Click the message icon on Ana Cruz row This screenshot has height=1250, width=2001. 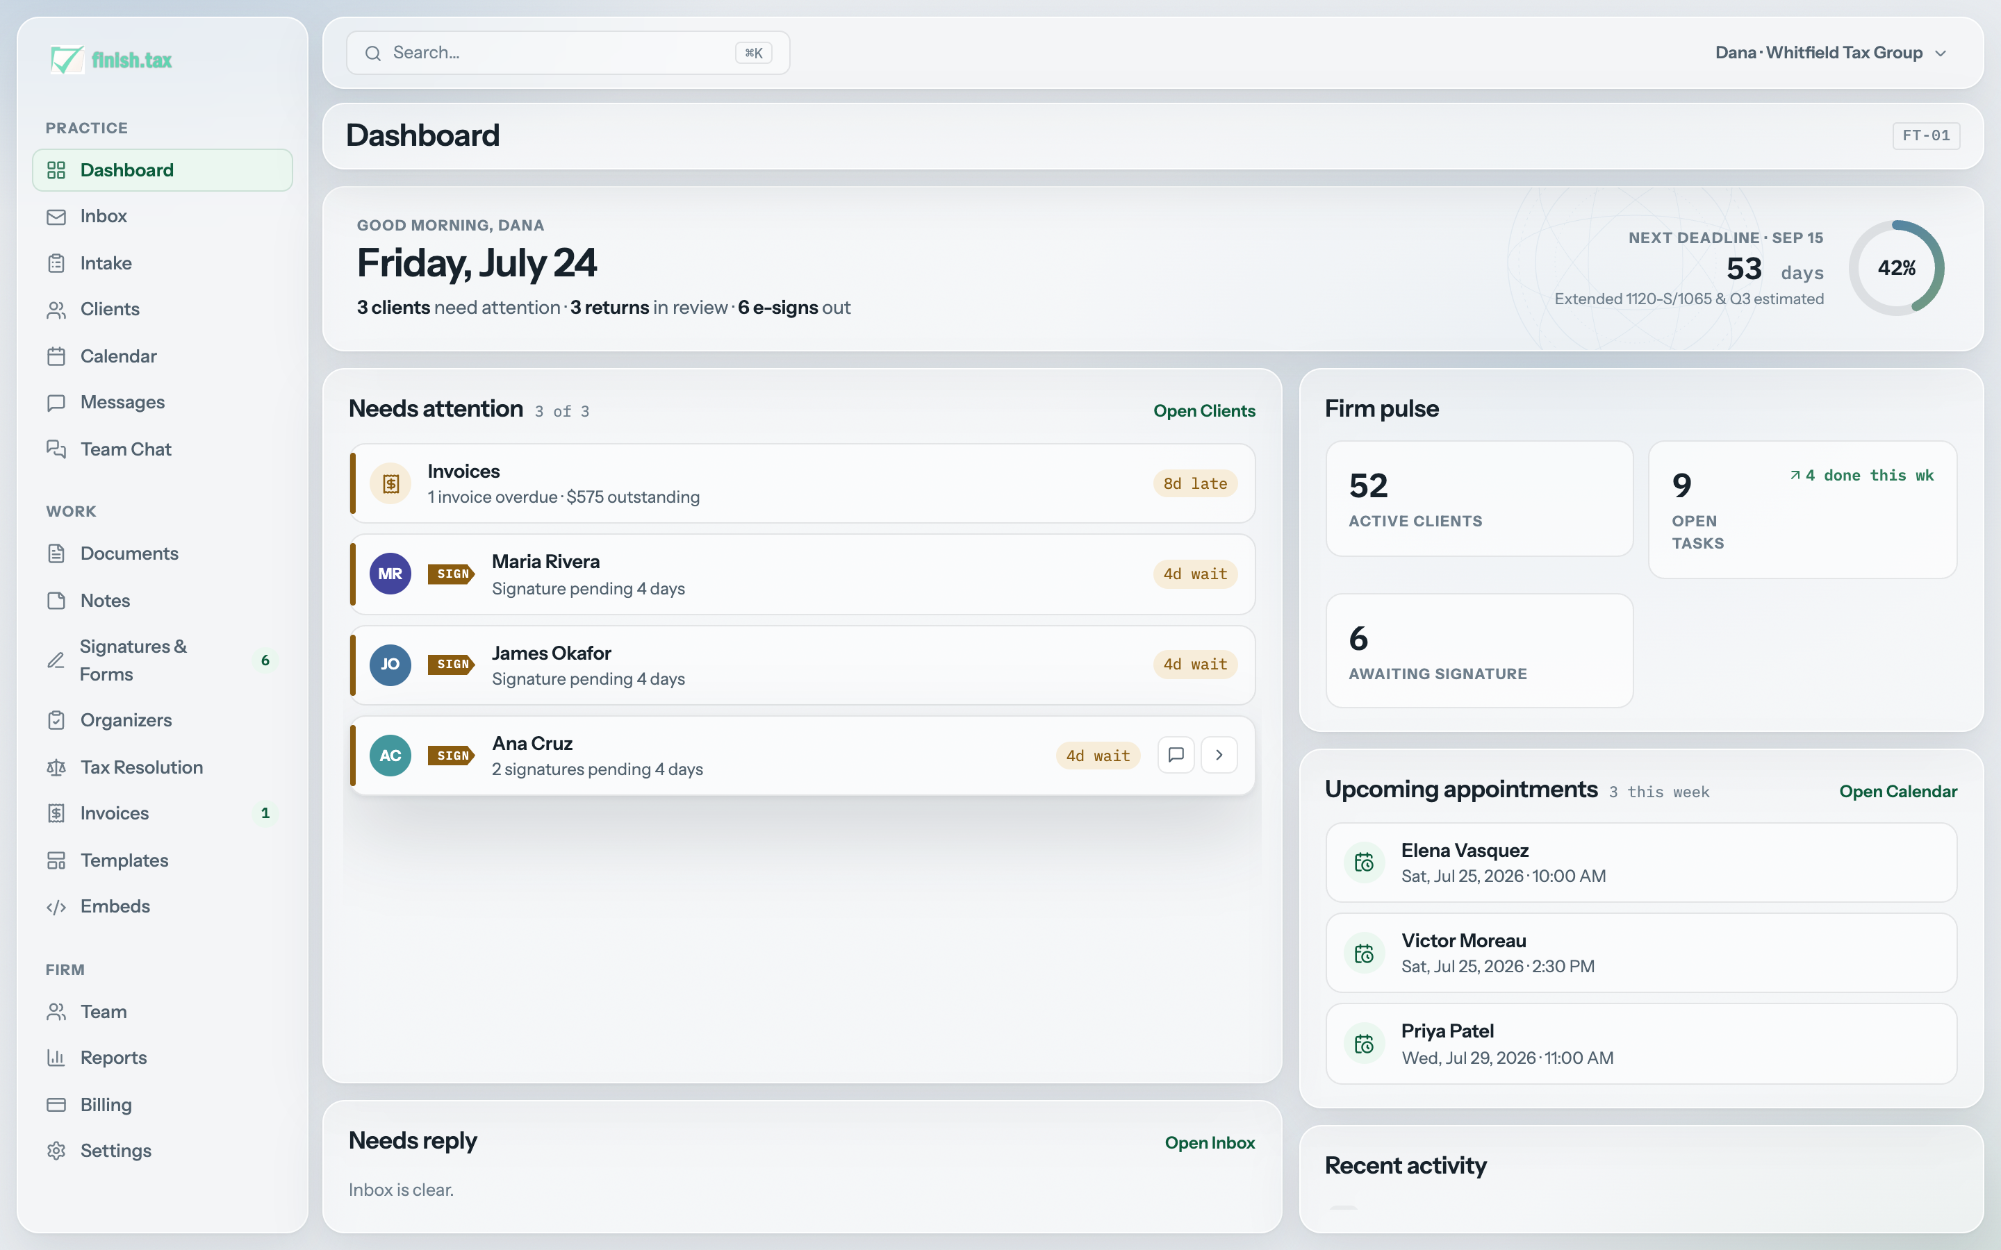coord(1176,755)
